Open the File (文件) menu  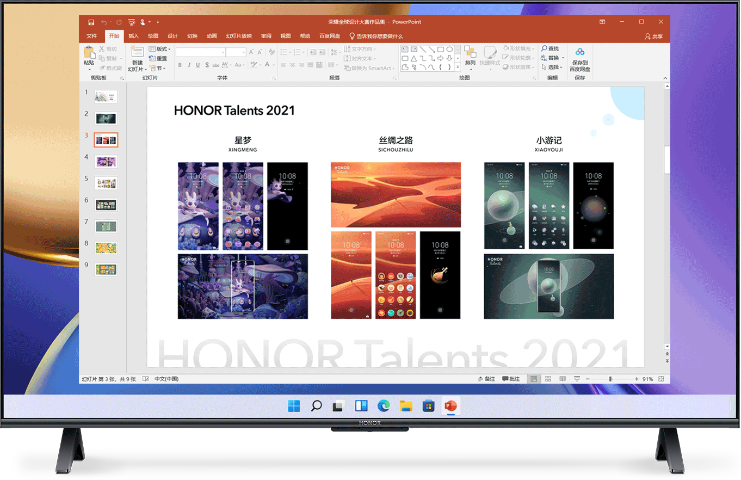click(91, 36)
